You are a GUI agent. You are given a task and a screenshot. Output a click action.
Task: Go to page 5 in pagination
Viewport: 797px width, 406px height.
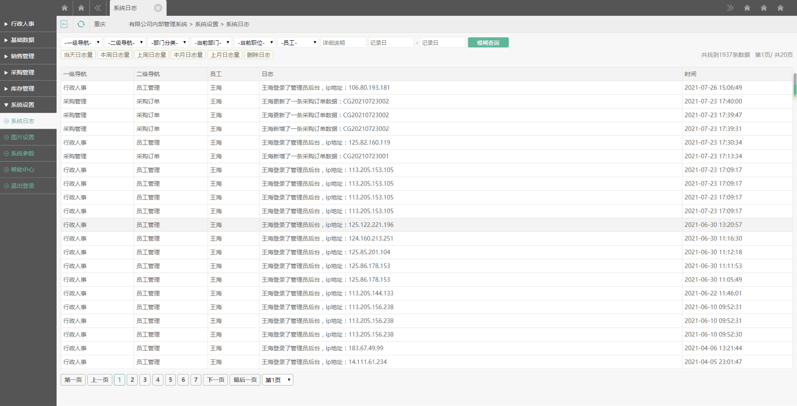coord(170,380)
